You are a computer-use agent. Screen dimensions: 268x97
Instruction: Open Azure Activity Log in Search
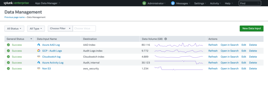point(230,62)
